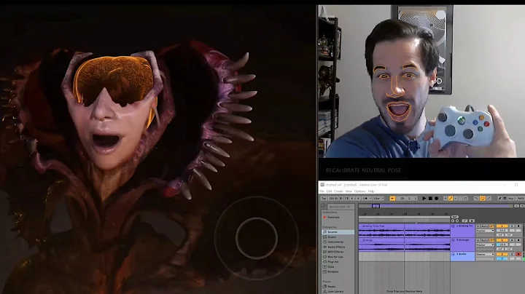Arm the 1 Sinking Trim track

tap(518, 226)
